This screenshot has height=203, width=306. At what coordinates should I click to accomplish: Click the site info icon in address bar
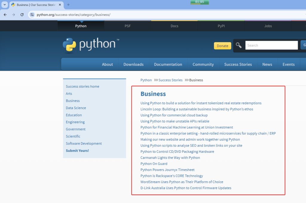pyautogui.click(x=32, y=15)
